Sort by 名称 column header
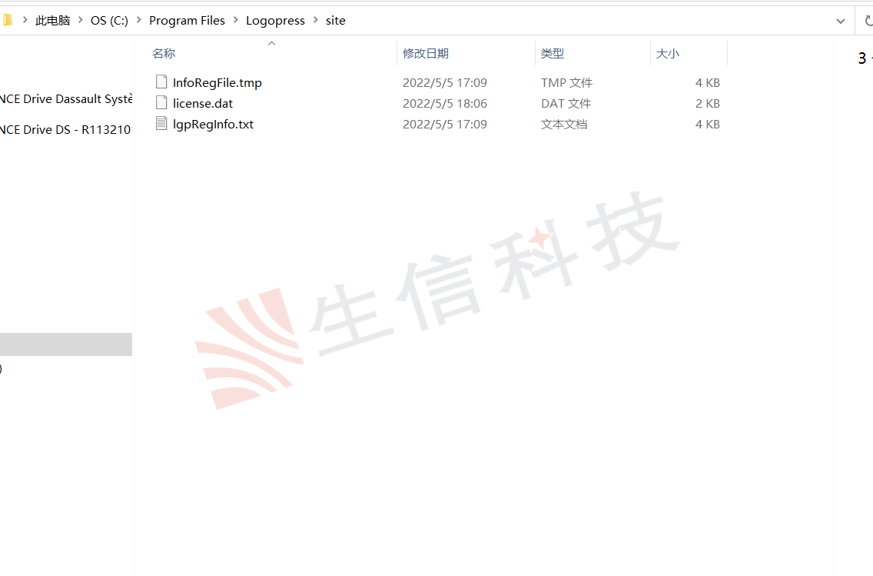 [x=164, y=54]
